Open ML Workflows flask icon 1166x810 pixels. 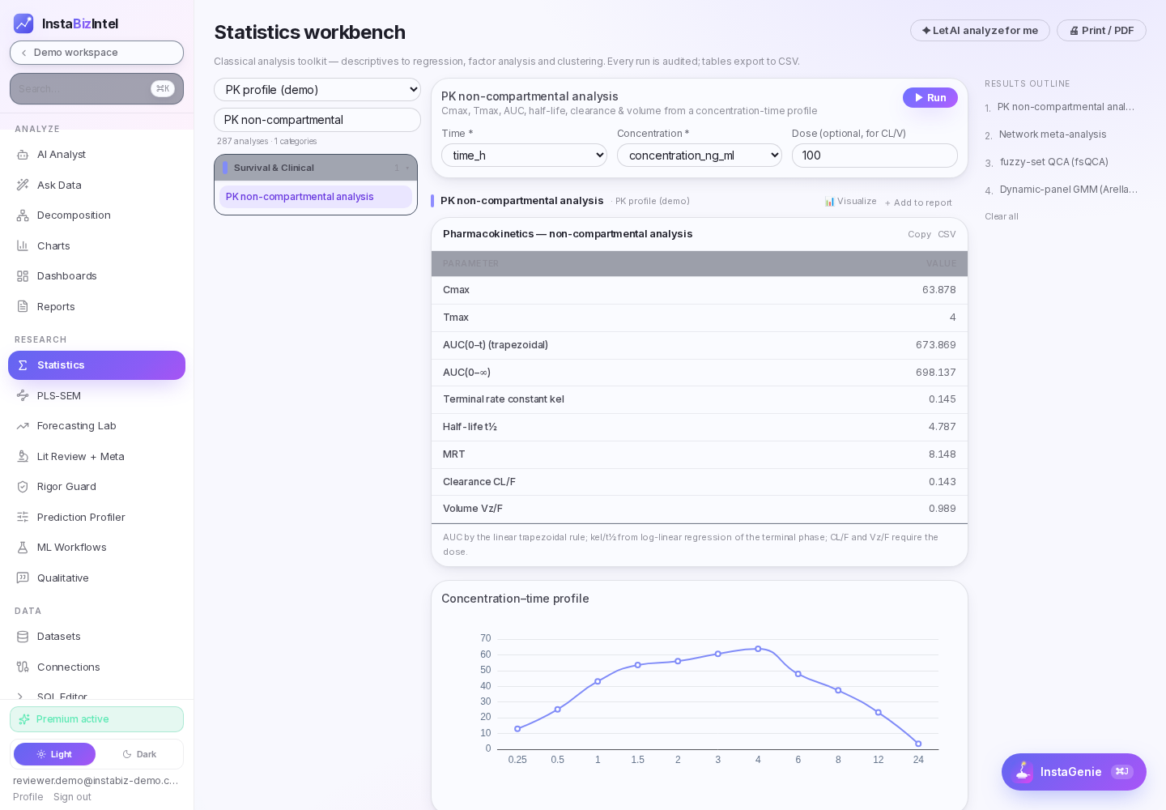click(x=23, y=548)
